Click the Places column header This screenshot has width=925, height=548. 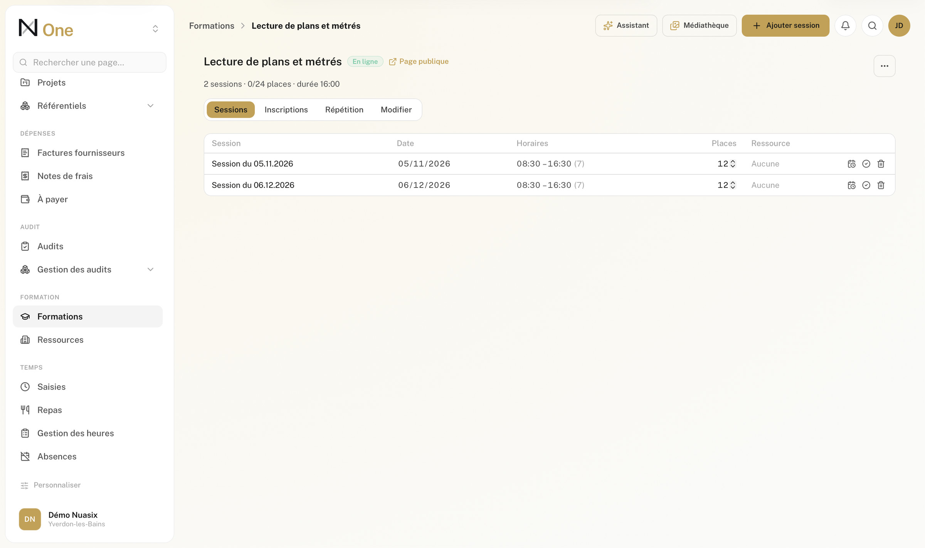point(724,143)
